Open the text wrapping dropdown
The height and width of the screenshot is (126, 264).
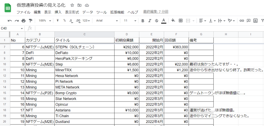[x=222, y=21]
